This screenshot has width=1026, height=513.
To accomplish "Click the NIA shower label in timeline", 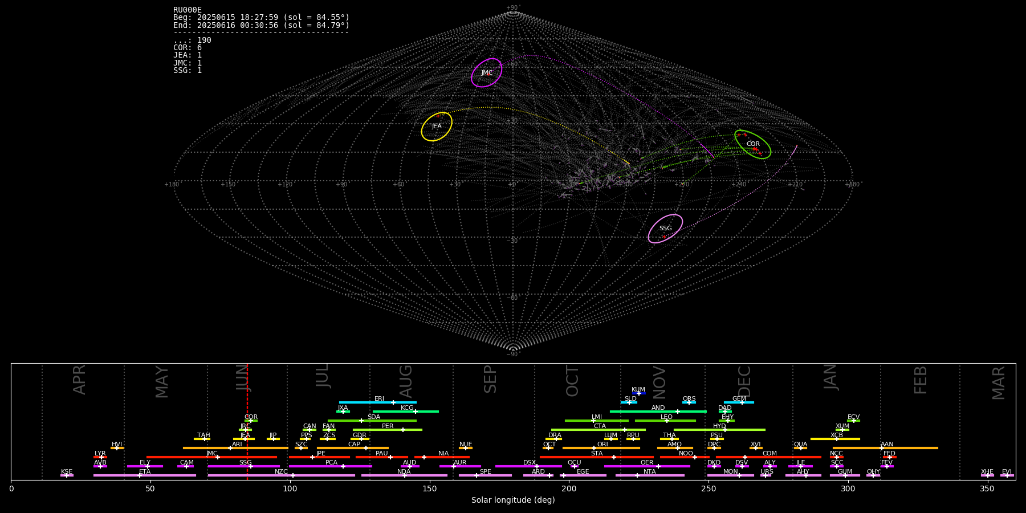I will [x=443, y=454].
